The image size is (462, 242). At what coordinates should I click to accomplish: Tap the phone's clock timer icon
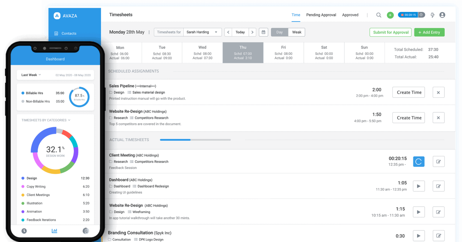tap(24, 231)
